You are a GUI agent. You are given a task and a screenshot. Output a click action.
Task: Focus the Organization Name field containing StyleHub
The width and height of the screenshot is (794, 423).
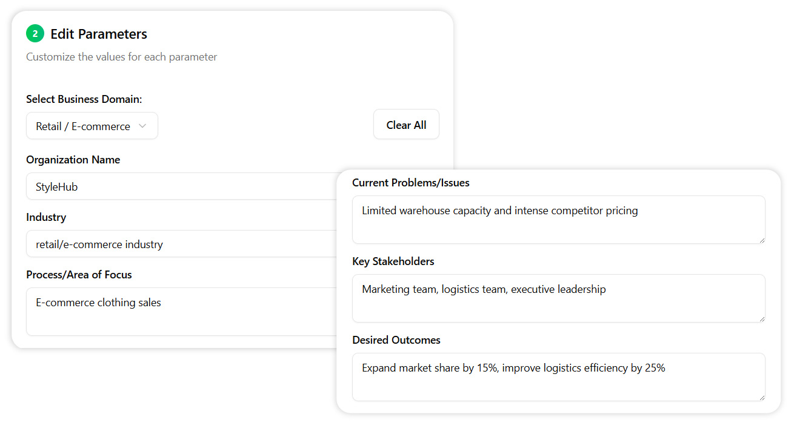(x=182, y=186)
